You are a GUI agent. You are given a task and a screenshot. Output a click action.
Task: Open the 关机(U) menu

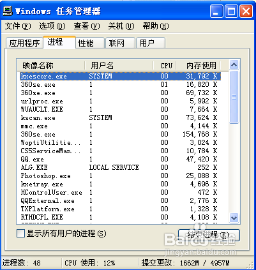point(121,26)
